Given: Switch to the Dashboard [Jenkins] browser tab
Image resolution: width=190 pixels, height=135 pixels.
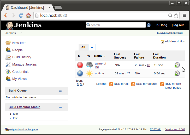Looking at the screenshot, I should tap(27, 8).
